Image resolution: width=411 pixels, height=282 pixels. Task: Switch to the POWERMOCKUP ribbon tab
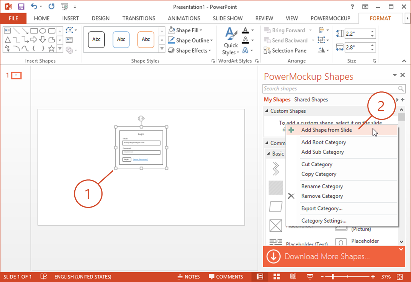pyautogui.click(x=331, y=18)
